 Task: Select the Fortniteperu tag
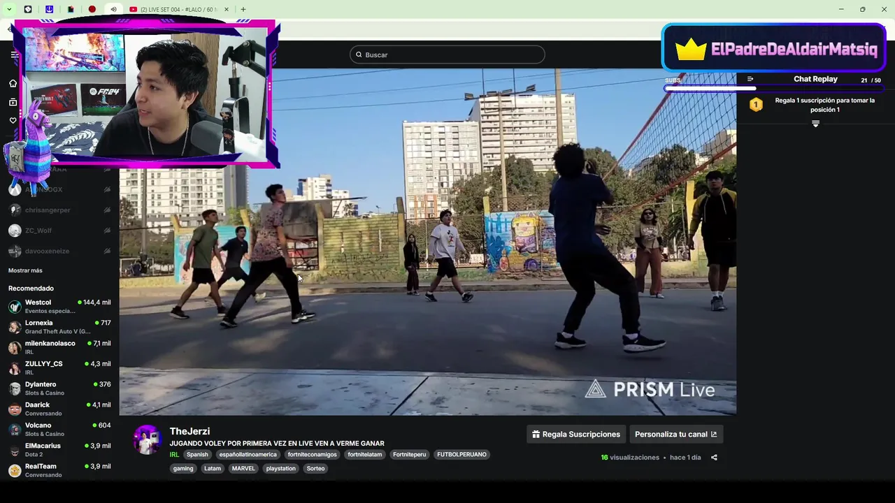click(x=409, y=455)
